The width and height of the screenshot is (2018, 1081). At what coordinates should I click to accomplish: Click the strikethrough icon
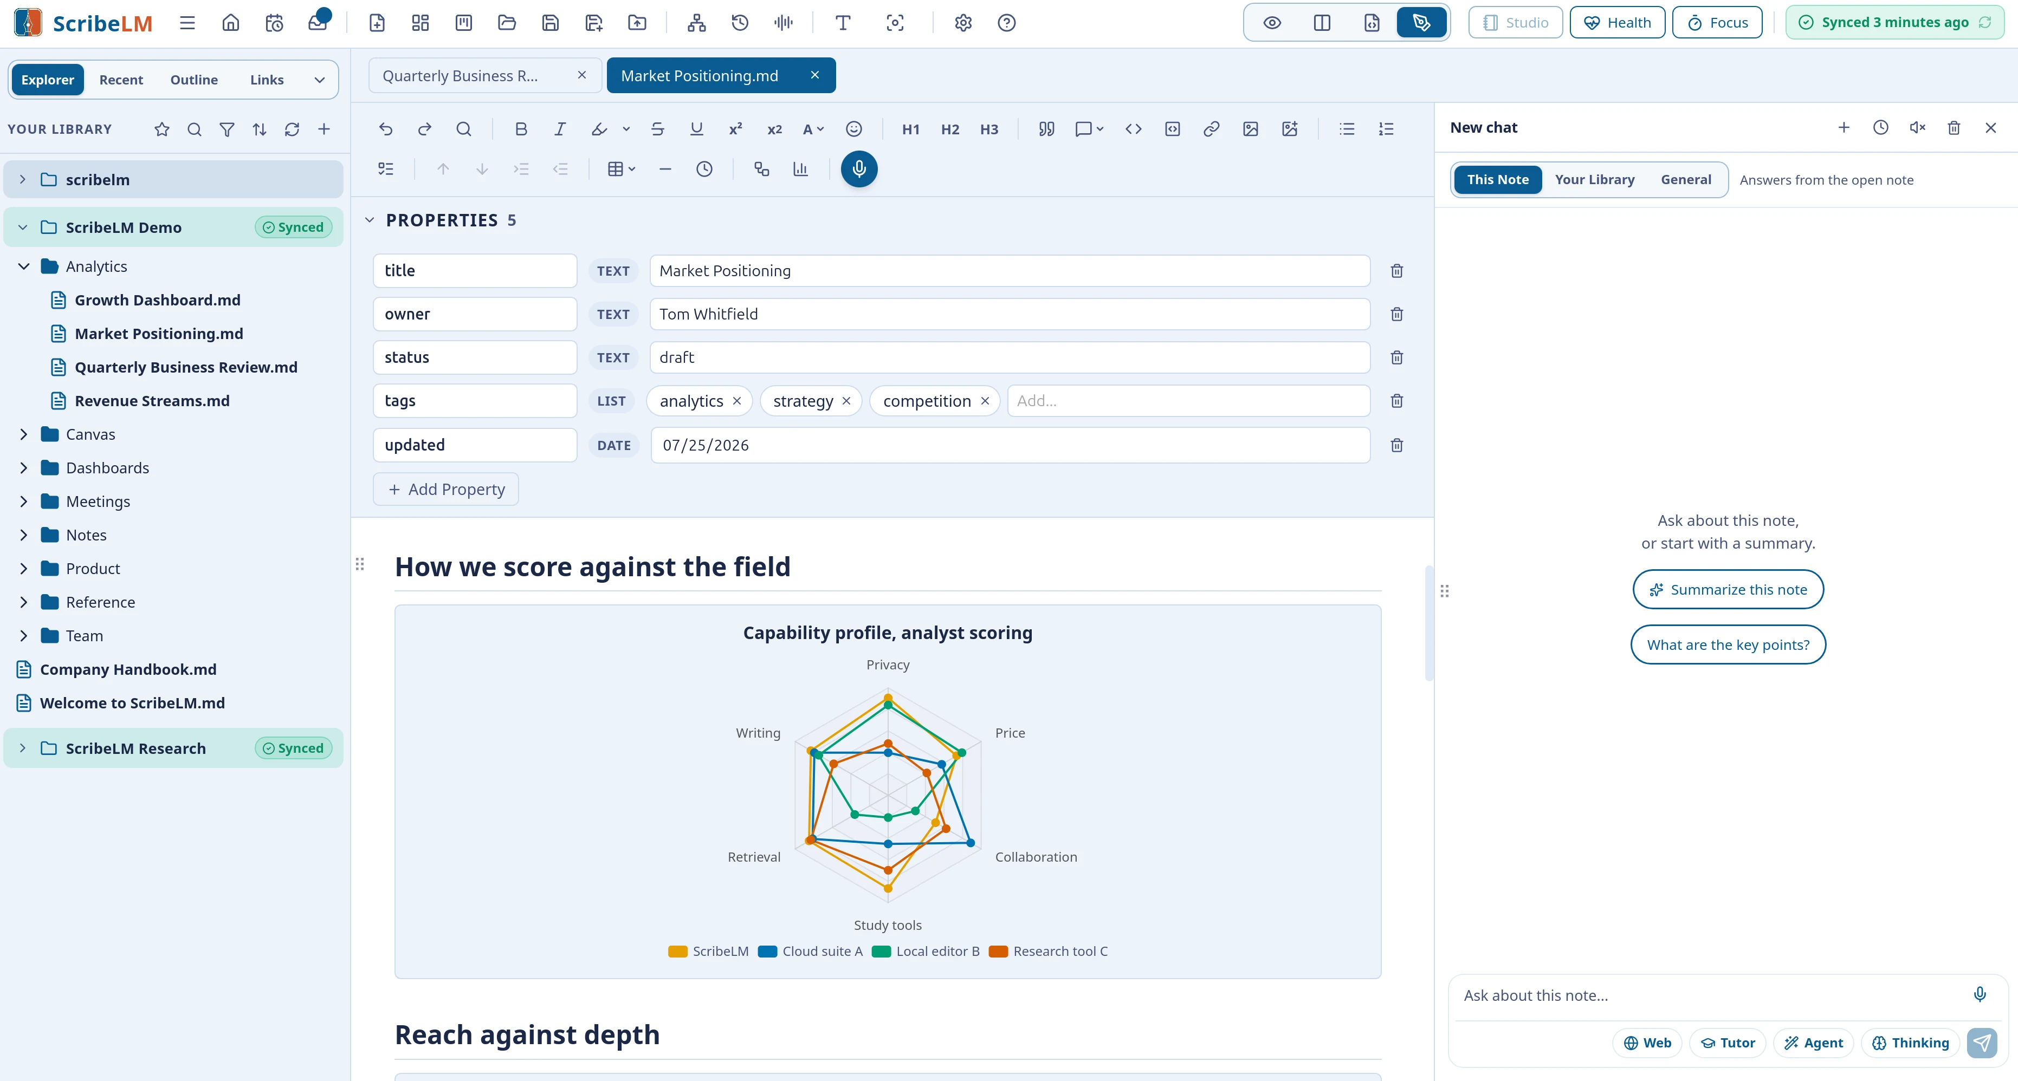tap(658, 129)
